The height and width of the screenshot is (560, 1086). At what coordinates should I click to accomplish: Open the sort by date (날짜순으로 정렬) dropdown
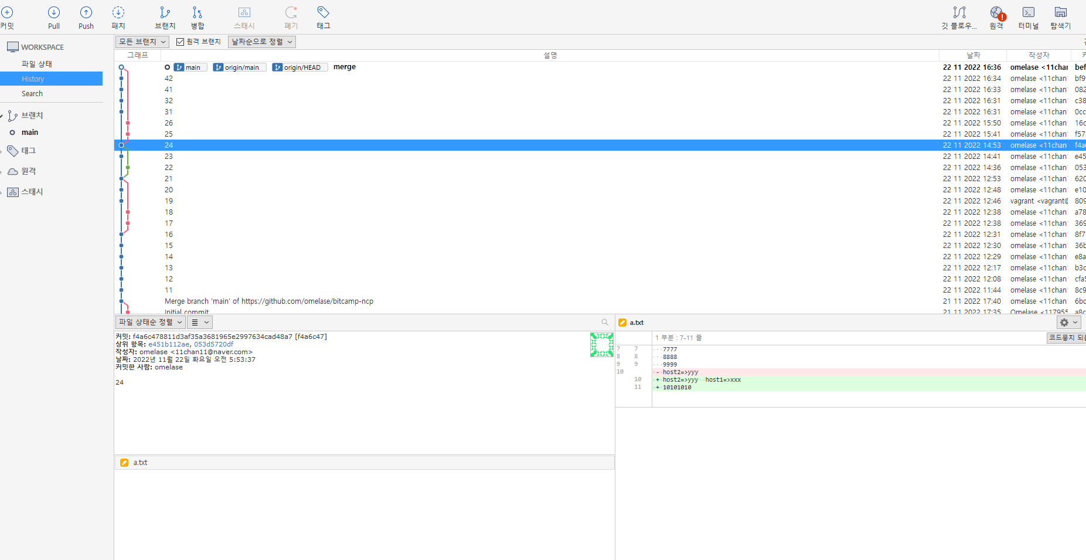[x=261, y=42]
